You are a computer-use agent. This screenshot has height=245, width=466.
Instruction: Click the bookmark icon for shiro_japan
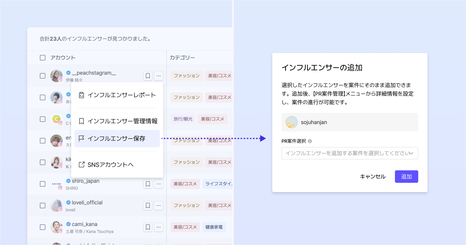click(148, 184)
